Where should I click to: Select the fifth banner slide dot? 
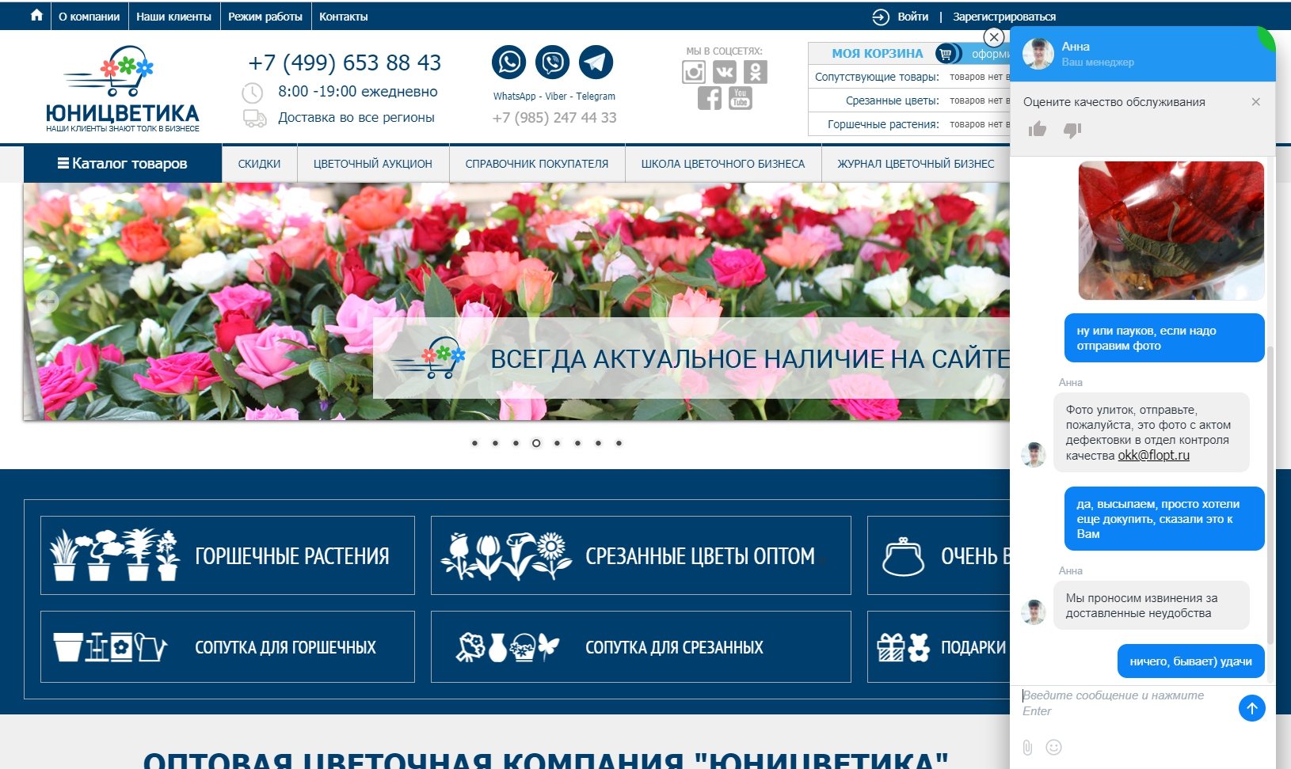click(x=557, y=443)
